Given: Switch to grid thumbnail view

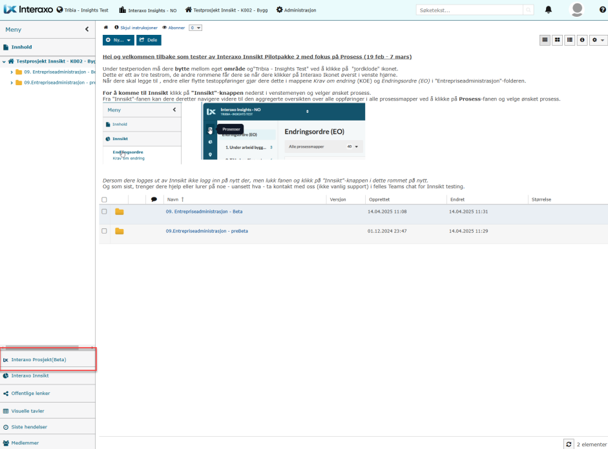Looking at the screenshot, I should tap(557, 40).
